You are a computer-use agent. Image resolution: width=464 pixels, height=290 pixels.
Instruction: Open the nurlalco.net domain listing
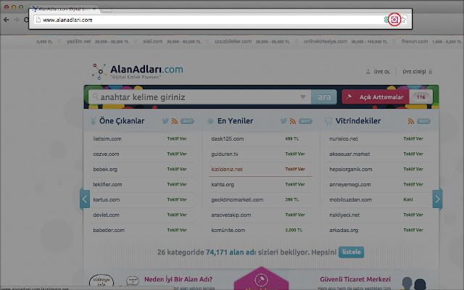click(344, 138)
